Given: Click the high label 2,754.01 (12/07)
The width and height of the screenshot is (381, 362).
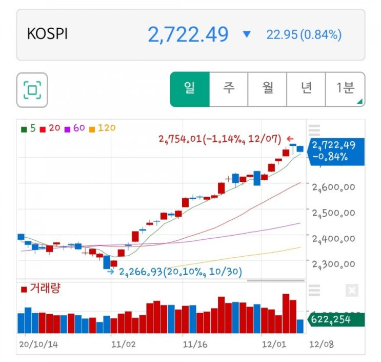Looking at the screenshot, I should [x=220, y=139].
